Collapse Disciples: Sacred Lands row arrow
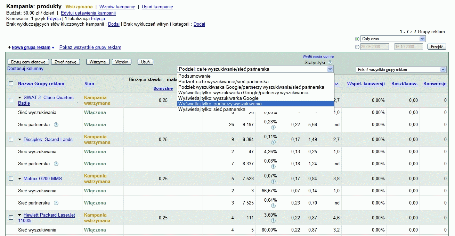This screenshot has width=455, height=236. click(20, 140)
